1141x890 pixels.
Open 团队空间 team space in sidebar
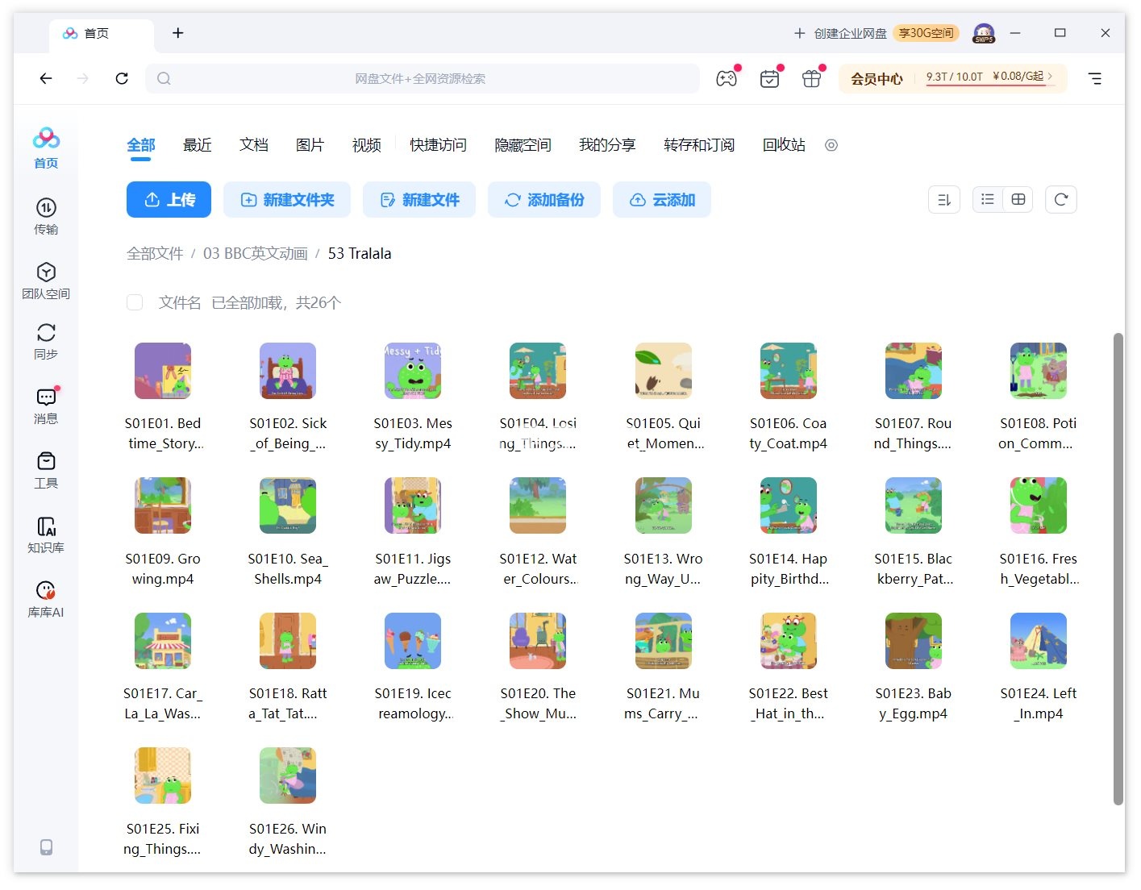tap(46, 281)
